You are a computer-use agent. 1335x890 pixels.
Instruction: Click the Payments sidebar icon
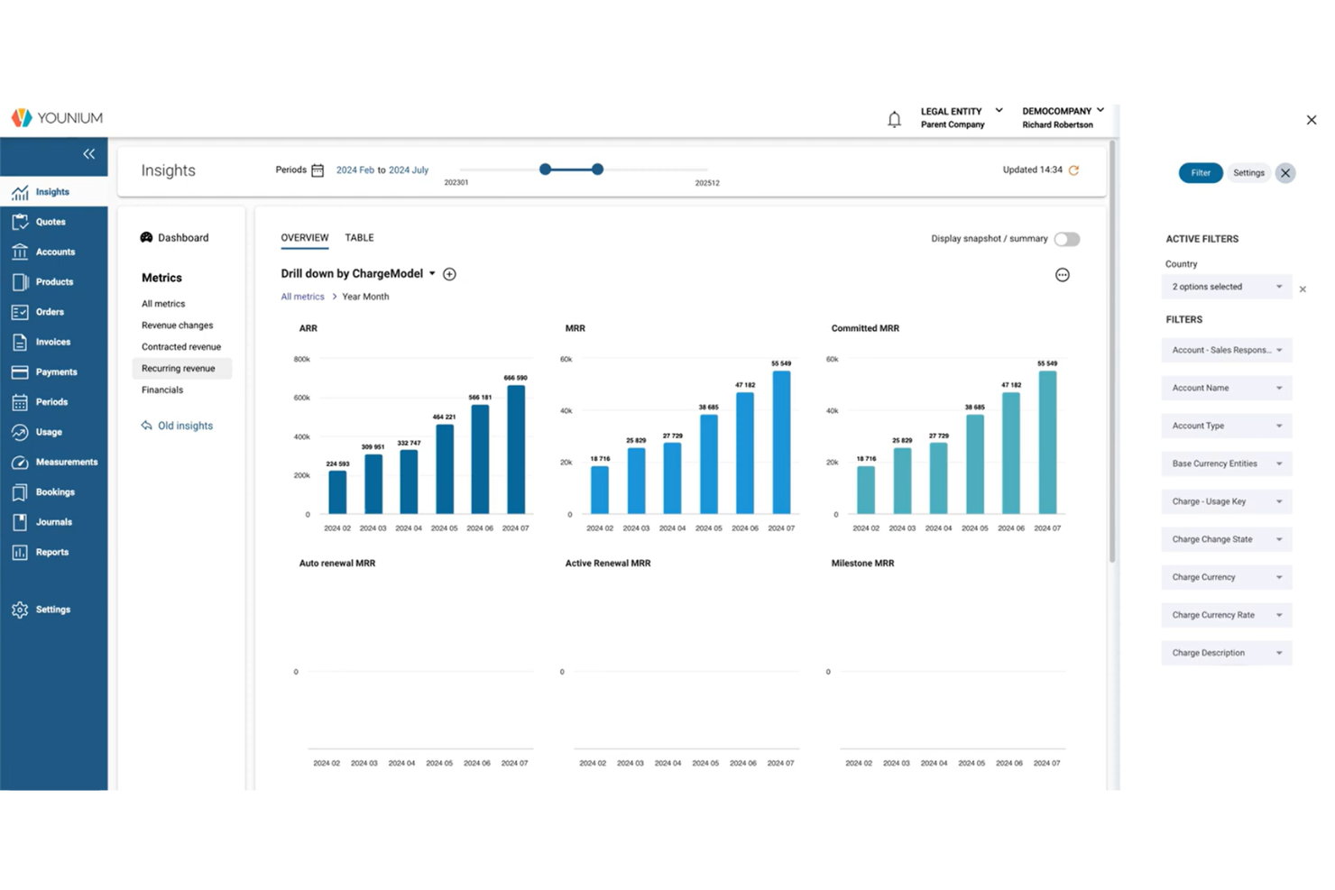21,372
